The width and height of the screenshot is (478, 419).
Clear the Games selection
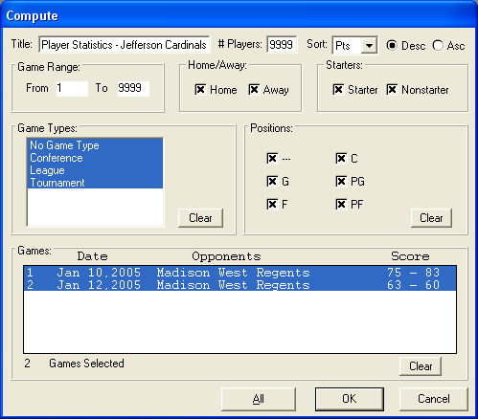click(421, 366)
